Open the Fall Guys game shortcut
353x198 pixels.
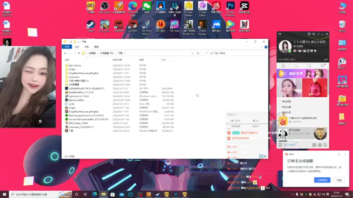(174, 26)
